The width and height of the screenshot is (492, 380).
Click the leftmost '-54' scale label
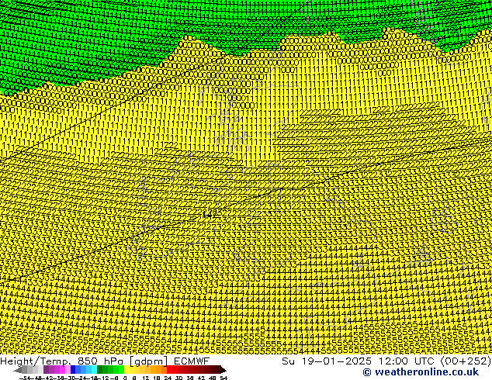point(25,378)
